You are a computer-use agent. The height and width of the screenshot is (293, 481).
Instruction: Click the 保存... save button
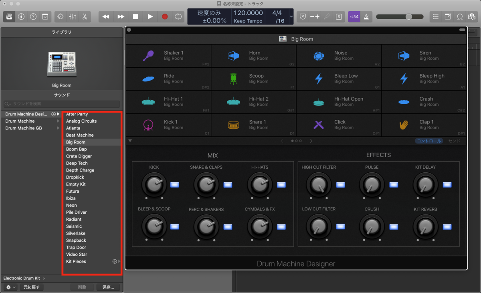[108, 287]
